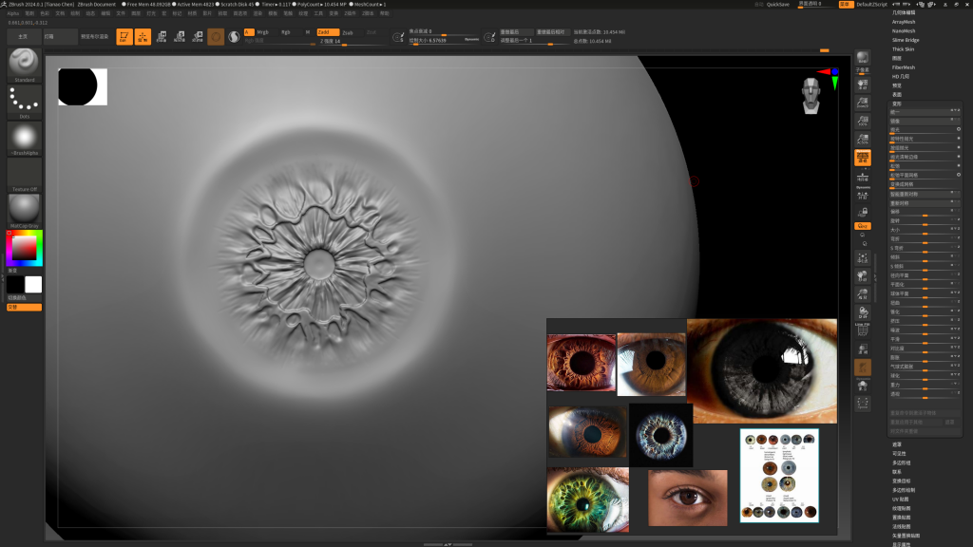Click the 主页 home button
This screenshot has width=973, height=547.
click(x=23, y=37)
